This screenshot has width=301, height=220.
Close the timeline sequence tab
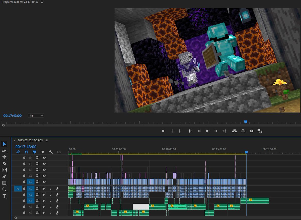pos(14,140)
